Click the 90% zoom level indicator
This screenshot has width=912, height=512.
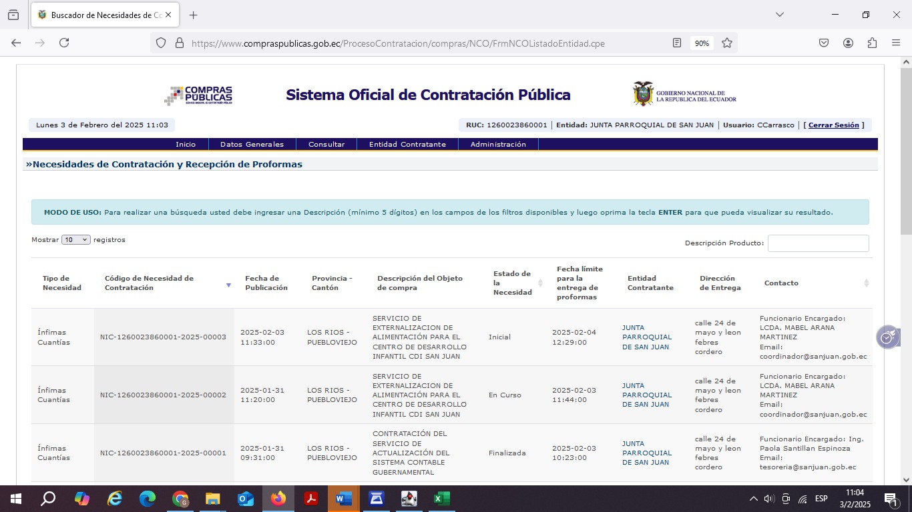click(702, 43)
